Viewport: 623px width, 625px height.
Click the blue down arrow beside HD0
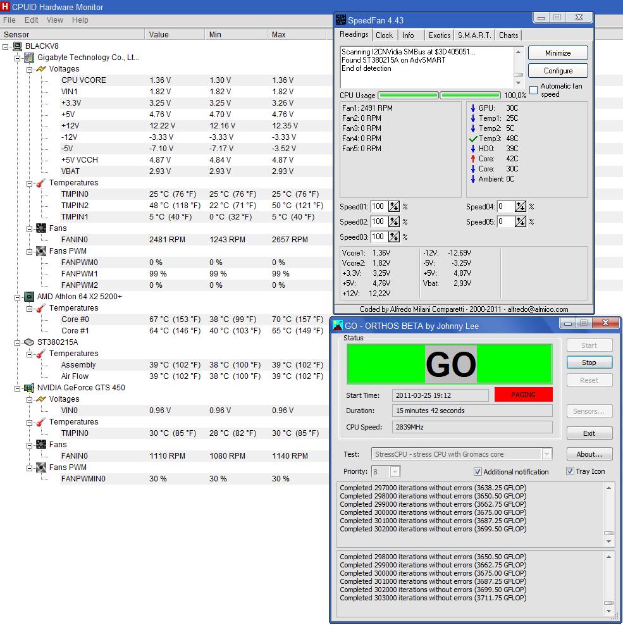(x=473, y=149)
